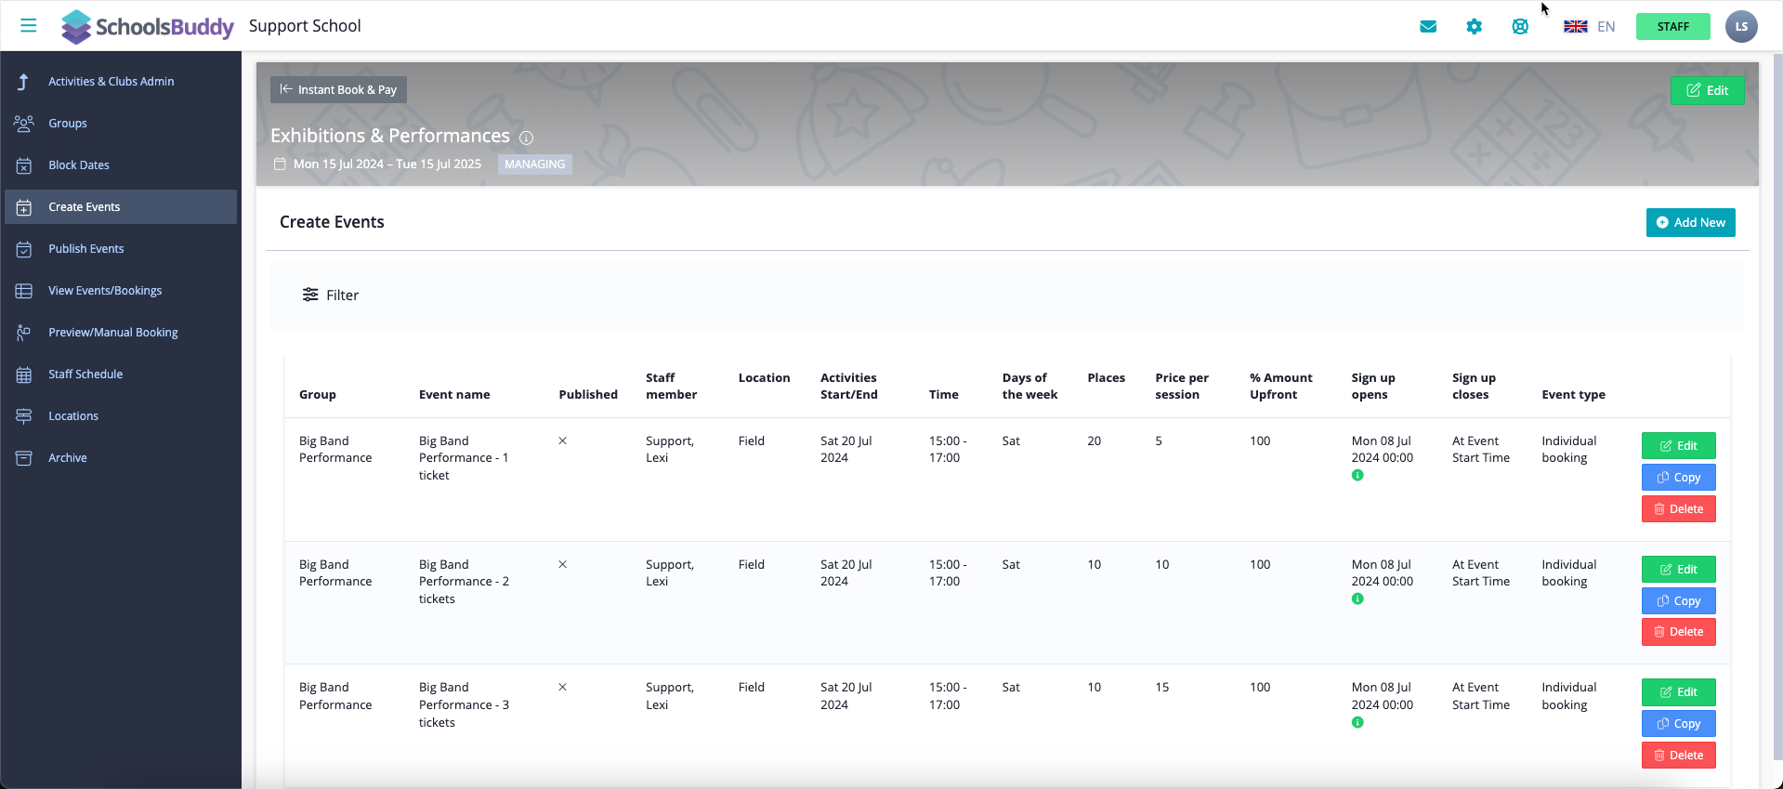Click green info dot in the 2 tickets row

(x=1357, y=598)
